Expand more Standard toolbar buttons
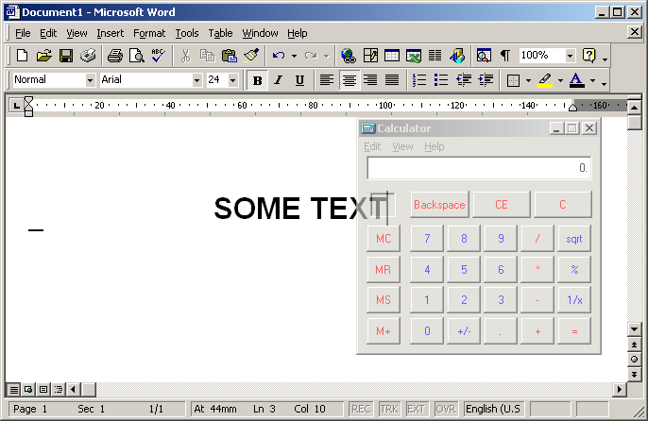Screen dimensions: 648x421 point(605,59)
